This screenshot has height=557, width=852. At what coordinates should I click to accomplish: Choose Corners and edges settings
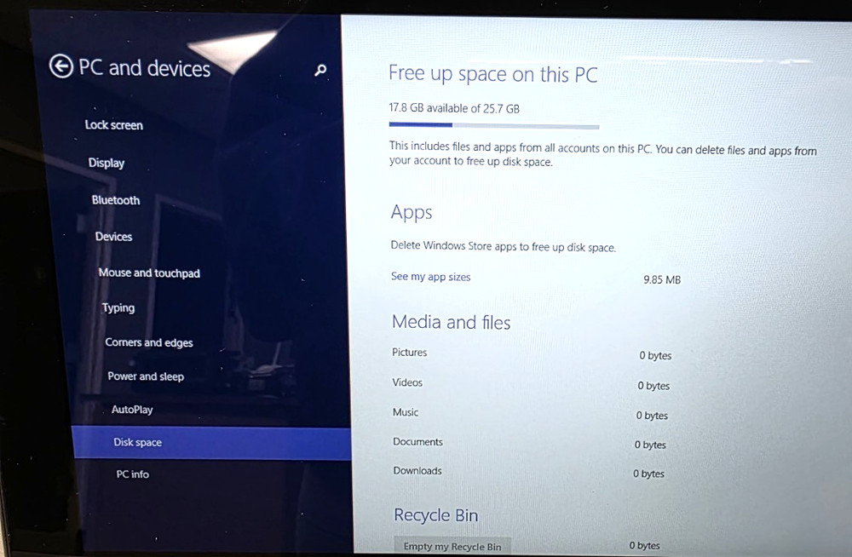pos(148,342)
